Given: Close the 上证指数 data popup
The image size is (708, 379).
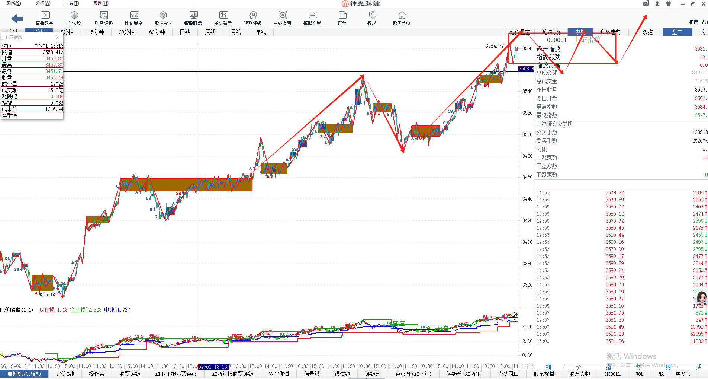Looking at the screenshot, I should point(58,37).
